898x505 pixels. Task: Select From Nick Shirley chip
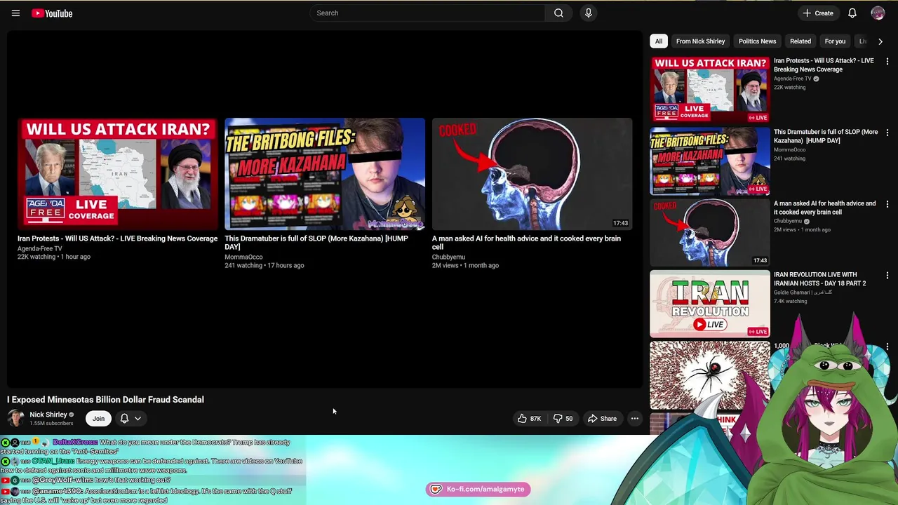point(700,41)
